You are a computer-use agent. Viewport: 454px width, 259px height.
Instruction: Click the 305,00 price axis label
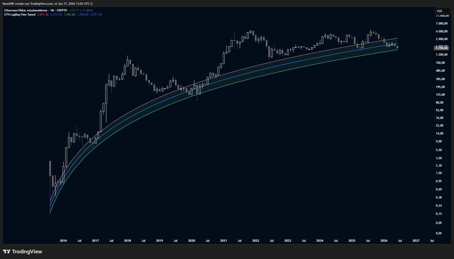pos(440,79)
